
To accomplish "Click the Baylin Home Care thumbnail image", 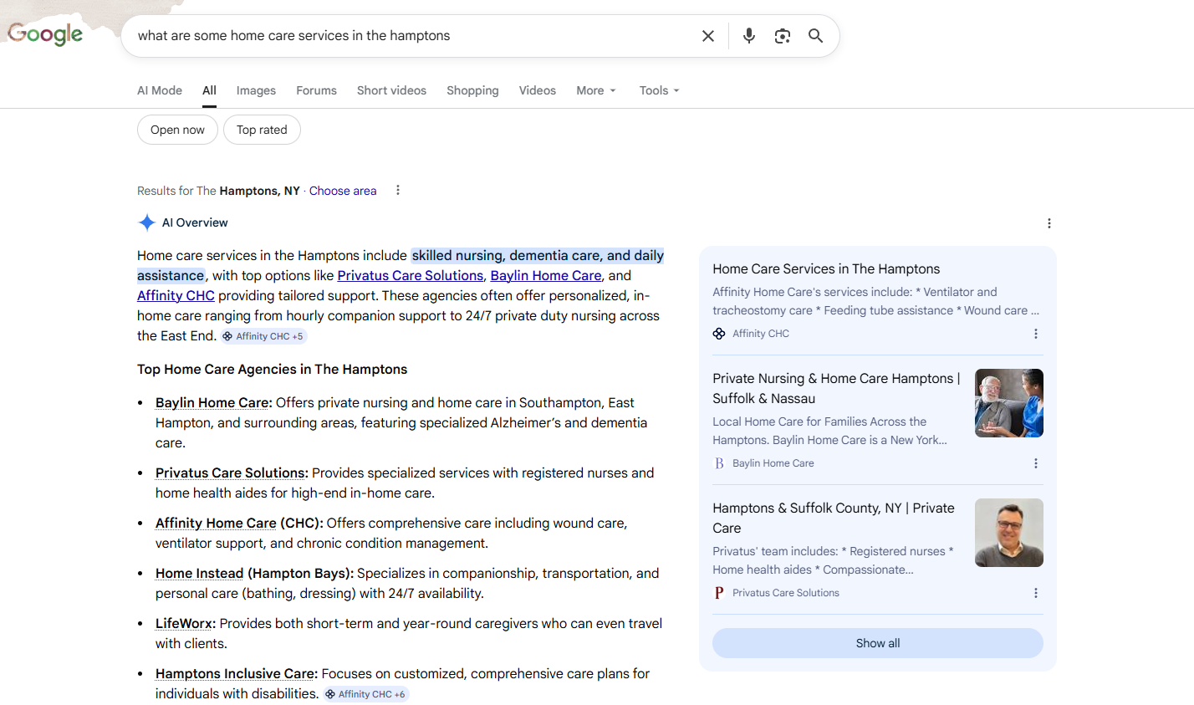I will pos(1008,403).
